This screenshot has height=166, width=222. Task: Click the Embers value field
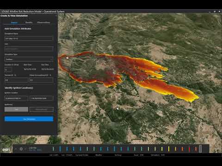[x=16, y=80]
